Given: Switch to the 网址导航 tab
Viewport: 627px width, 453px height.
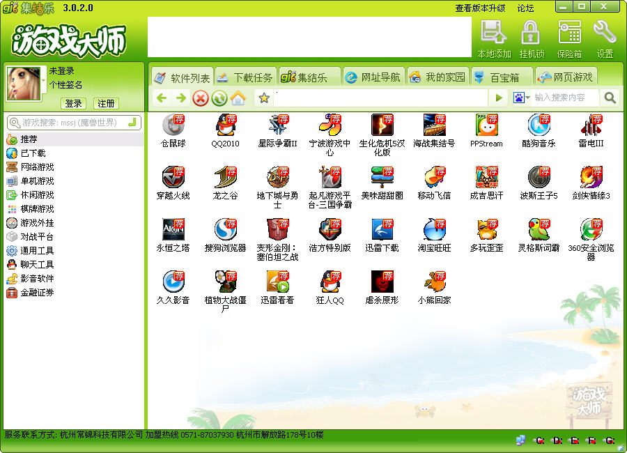Looking at the screenshot, I should point(373,77).
